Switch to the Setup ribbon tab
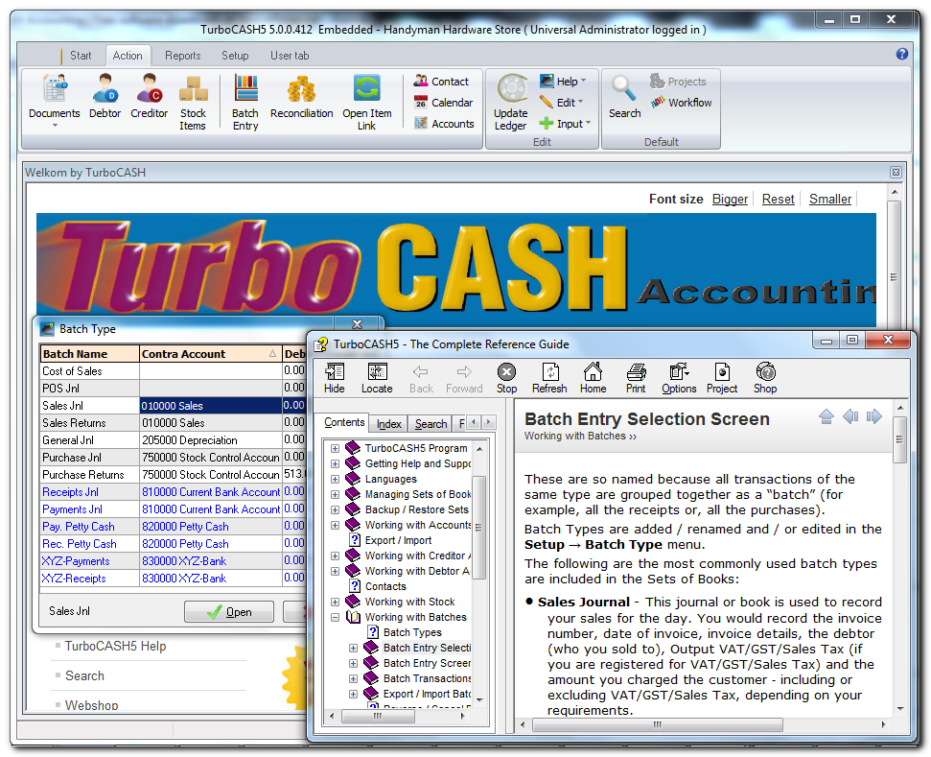 [x=235, y=56]
